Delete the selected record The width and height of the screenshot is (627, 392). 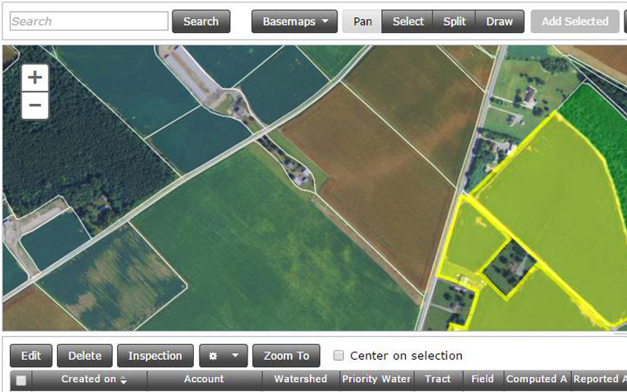click(85, 356)
